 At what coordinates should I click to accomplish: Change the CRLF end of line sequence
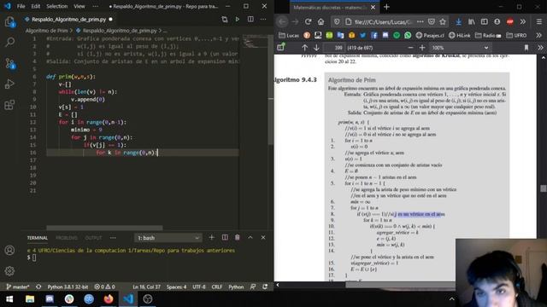pyautogui.click(x=217, y=287)
